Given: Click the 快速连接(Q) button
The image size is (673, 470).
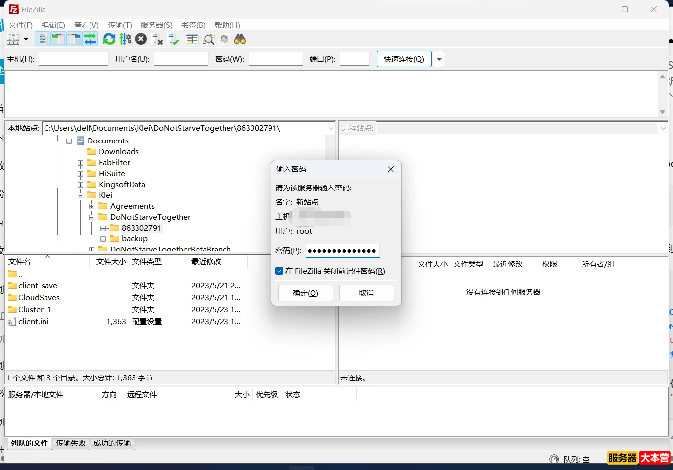Looking at the screenshot, I should click(404, 59).
